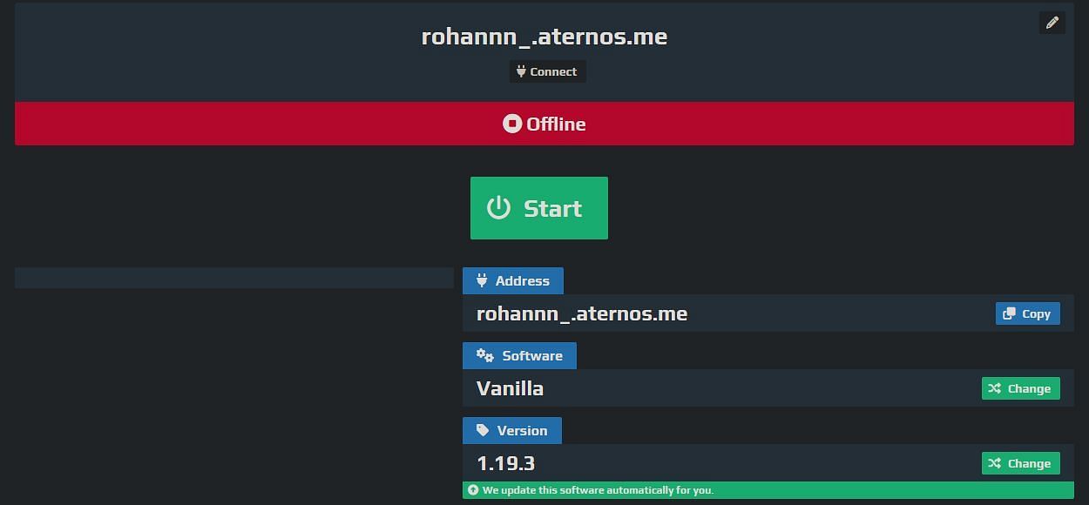This screenshot has height=505, width=1089.
Task: Change the 1.19.3 version
Action: [x=1020, y=463]
